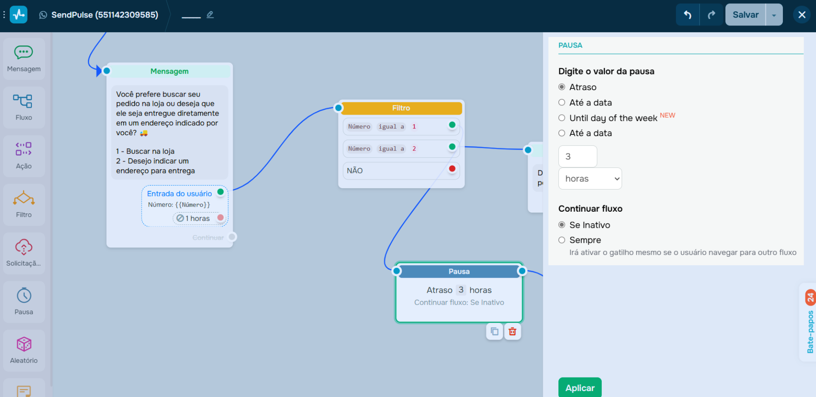This screenshot has width=816, height=397.
Task: Click the NÃO filter branch
Action: (x=401, y=170)
